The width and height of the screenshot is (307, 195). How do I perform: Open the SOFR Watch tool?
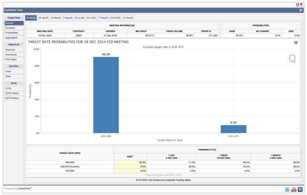tap(12, 93)
